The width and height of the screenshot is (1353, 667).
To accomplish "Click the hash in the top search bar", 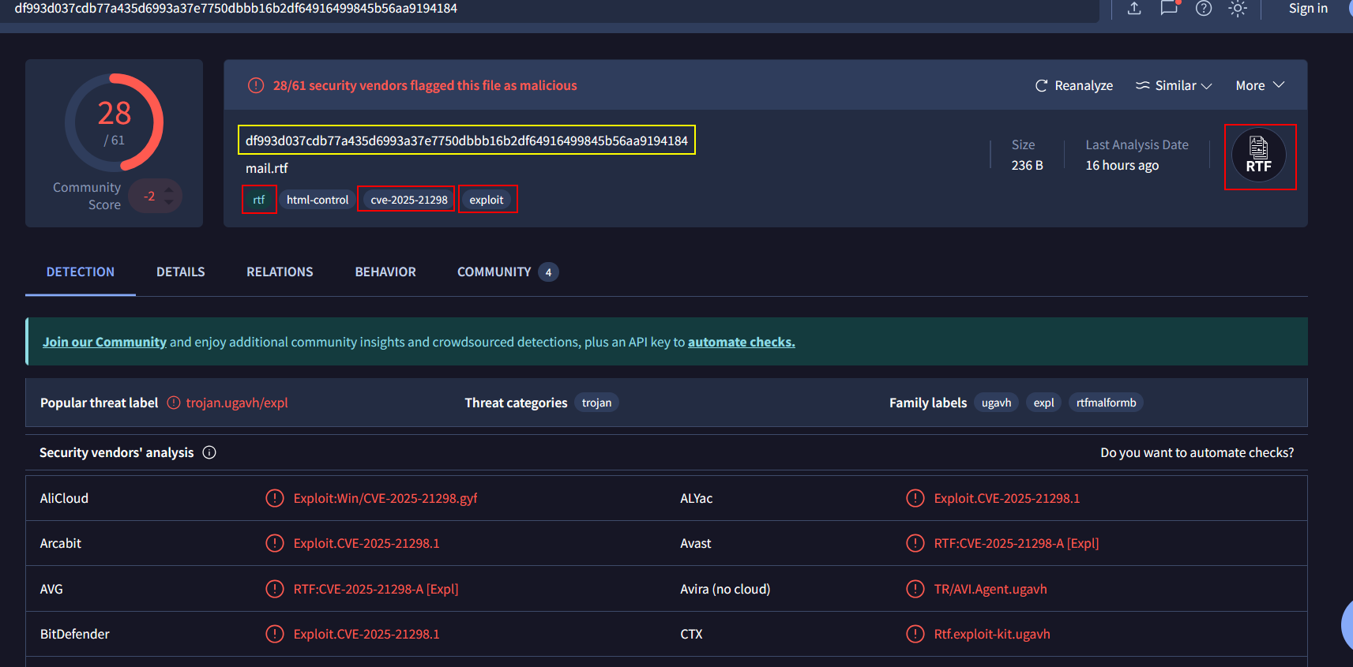I will pos(236,9).
